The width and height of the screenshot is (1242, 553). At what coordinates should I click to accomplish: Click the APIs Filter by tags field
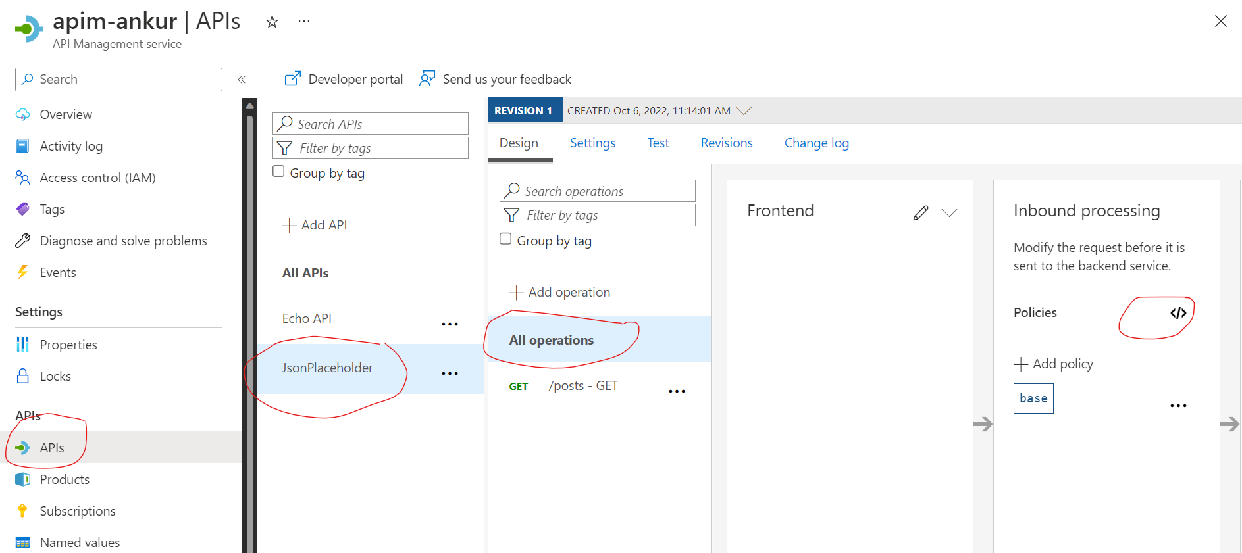click(371, 148)
